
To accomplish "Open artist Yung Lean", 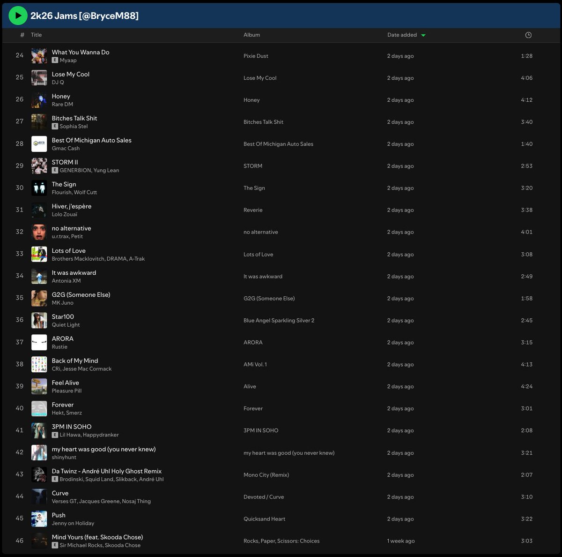I will point(106,170).
